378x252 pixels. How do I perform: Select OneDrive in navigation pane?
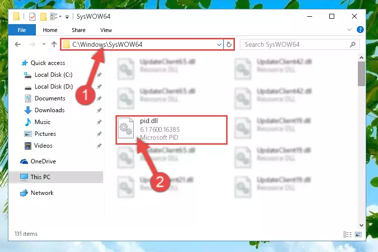click(x=43, y=161)
